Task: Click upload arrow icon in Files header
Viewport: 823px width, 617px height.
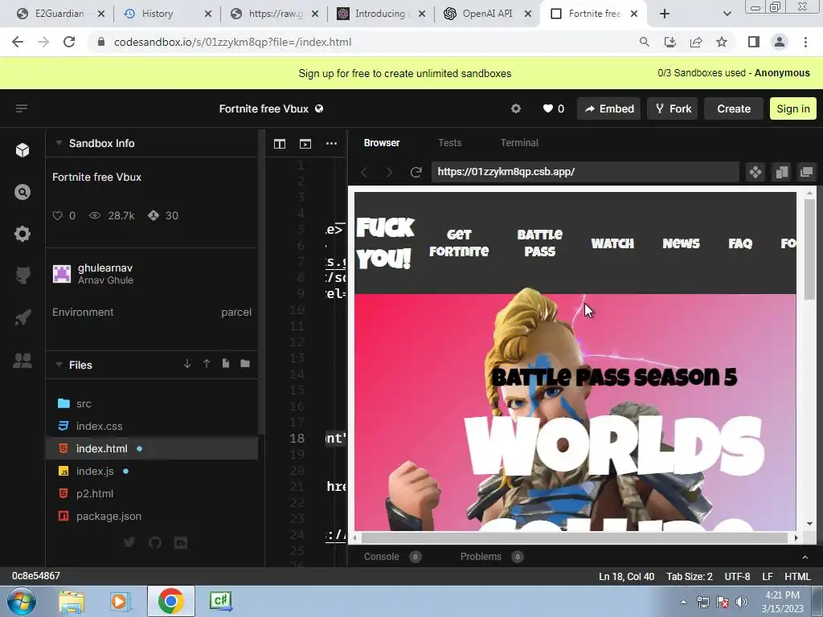Action: click(x=207, y=364)
